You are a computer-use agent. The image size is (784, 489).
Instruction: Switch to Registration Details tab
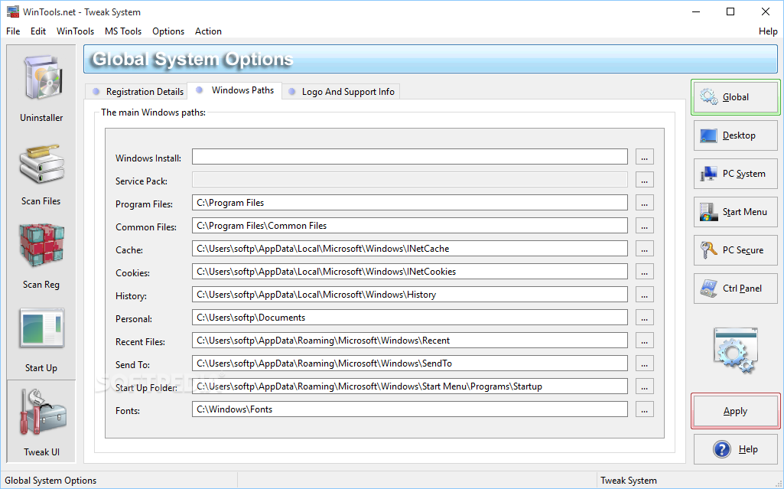[138, 92]
